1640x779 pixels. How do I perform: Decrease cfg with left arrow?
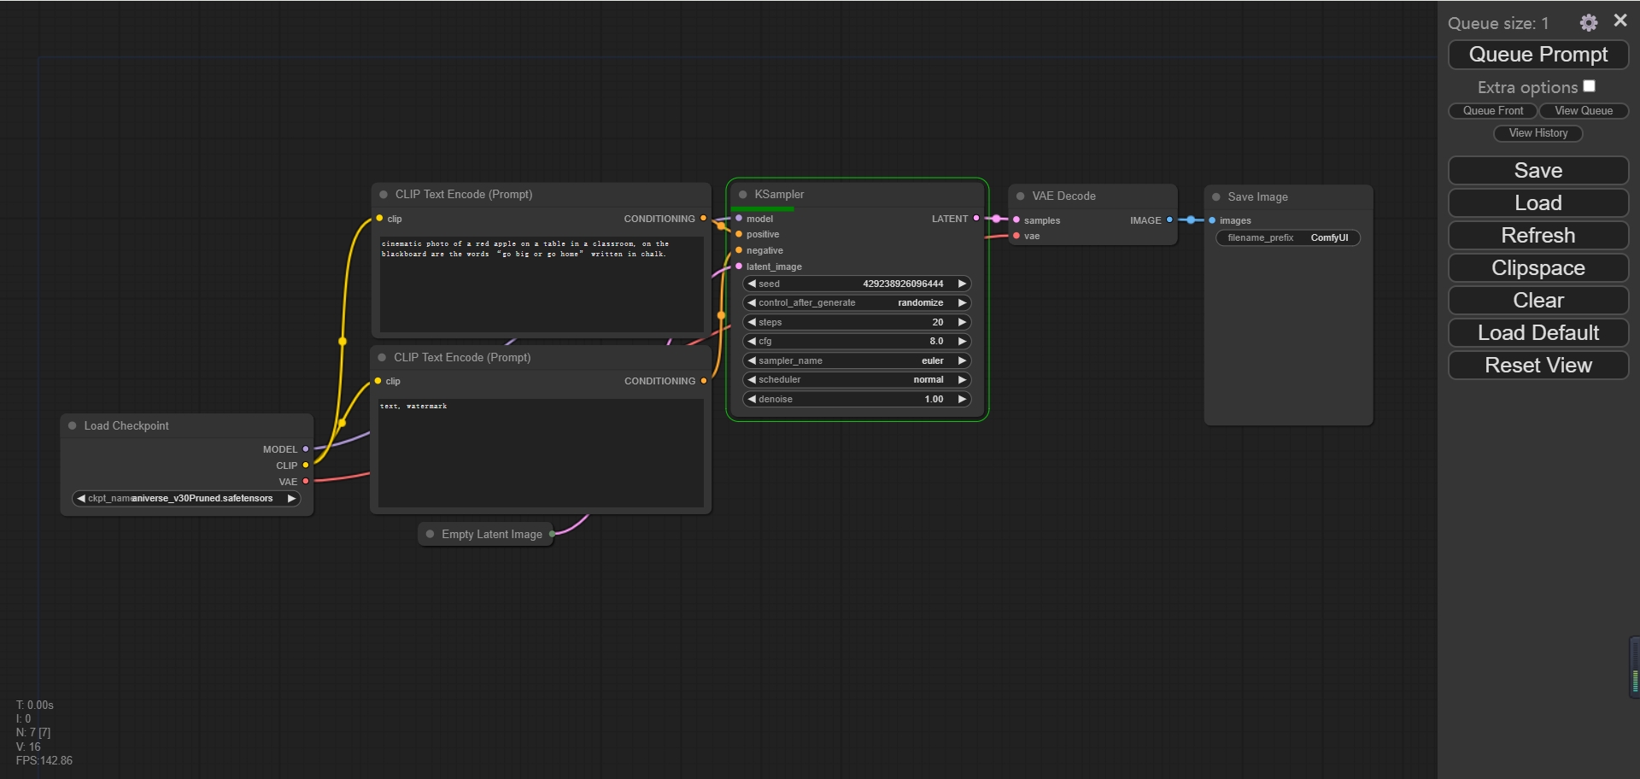[752, 342]
